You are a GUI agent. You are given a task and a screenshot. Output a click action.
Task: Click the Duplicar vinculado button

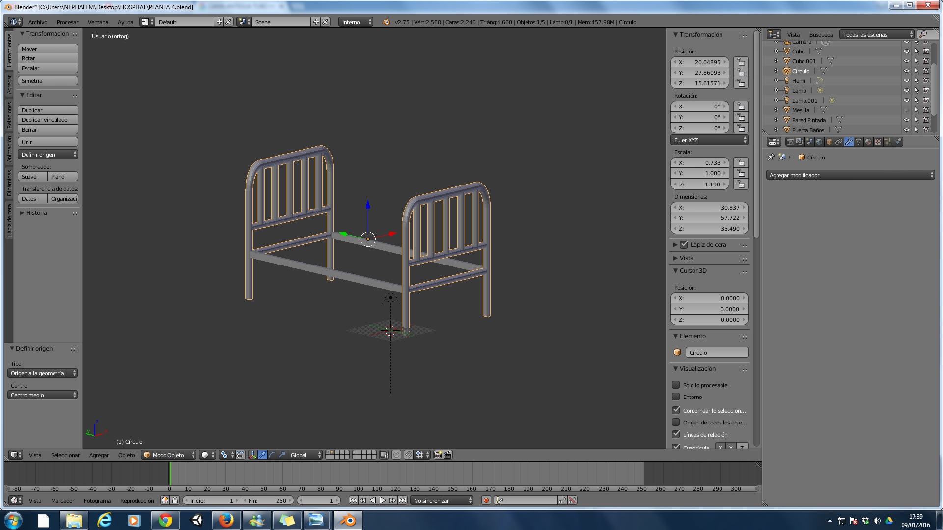click(48, 120)
